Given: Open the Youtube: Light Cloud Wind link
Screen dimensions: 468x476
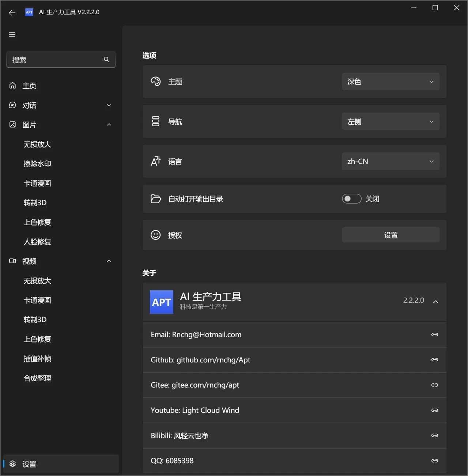Looking at the screenshot, I should 295,410.
